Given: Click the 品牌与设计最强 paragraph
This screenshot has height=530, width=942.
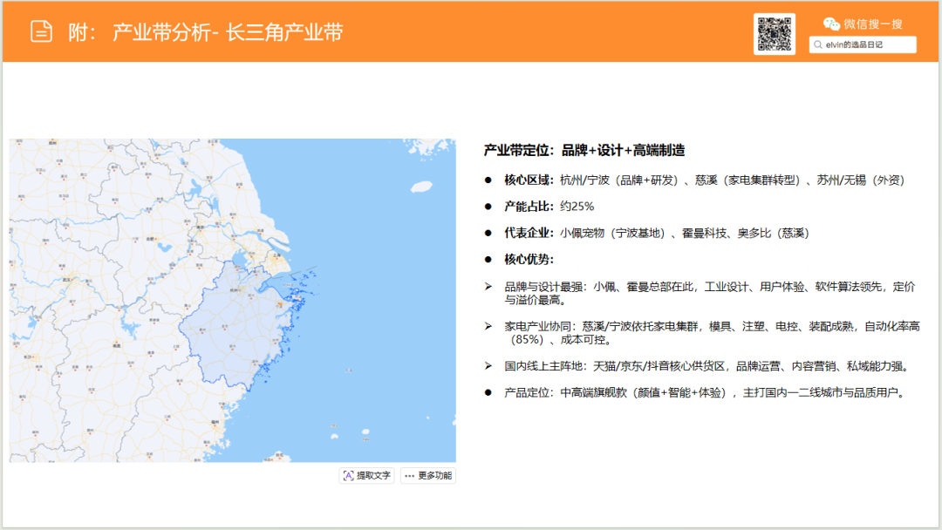Looking at the screenshot, I should point(709,293).
